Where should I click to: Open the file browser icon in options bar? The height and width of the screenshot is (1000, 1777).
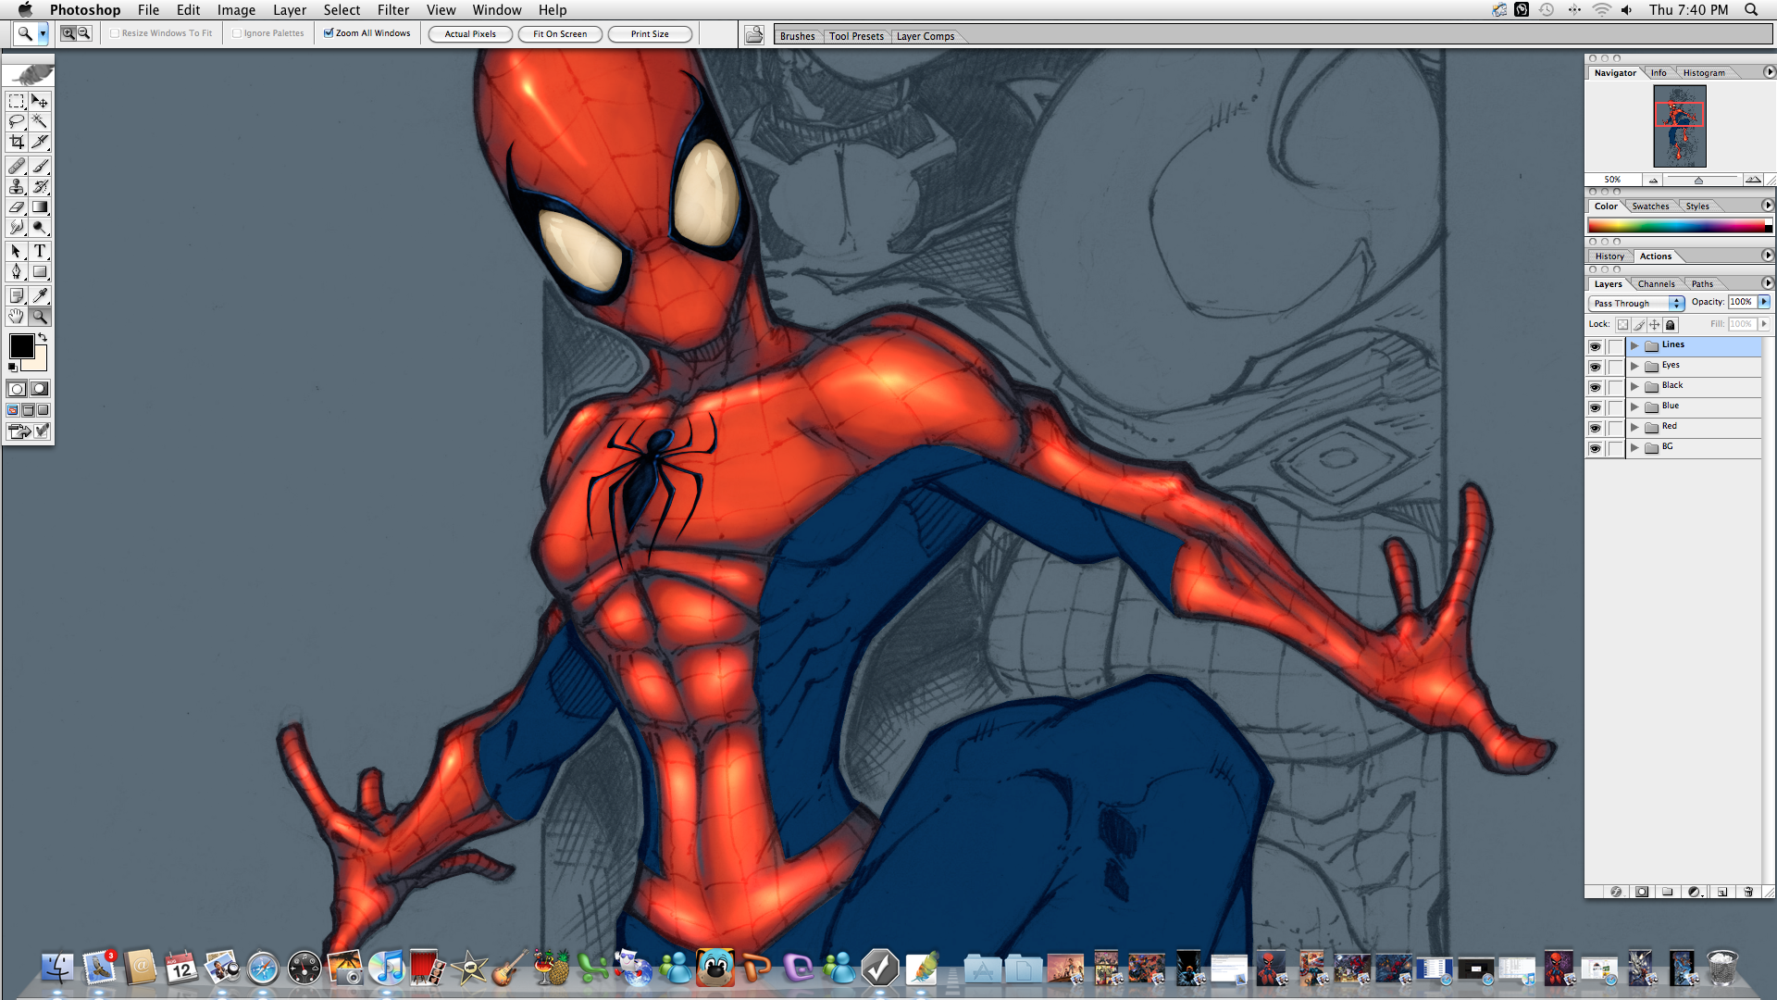754,34
